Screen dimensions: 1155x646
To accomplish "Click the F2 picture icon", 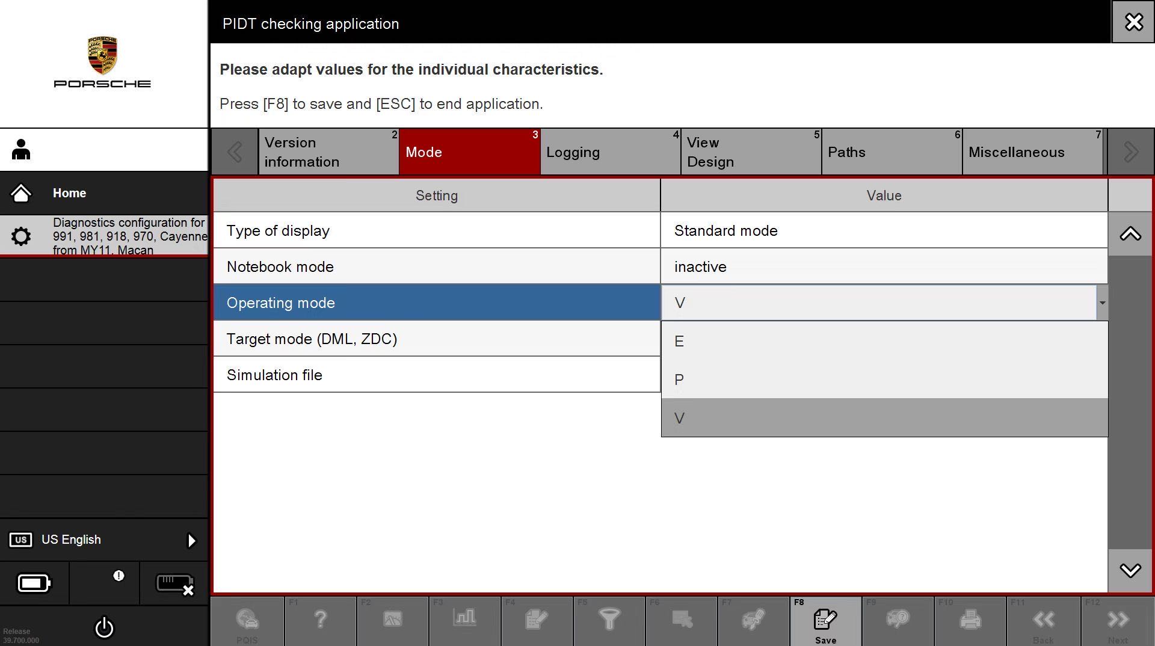I will [392, 618].
